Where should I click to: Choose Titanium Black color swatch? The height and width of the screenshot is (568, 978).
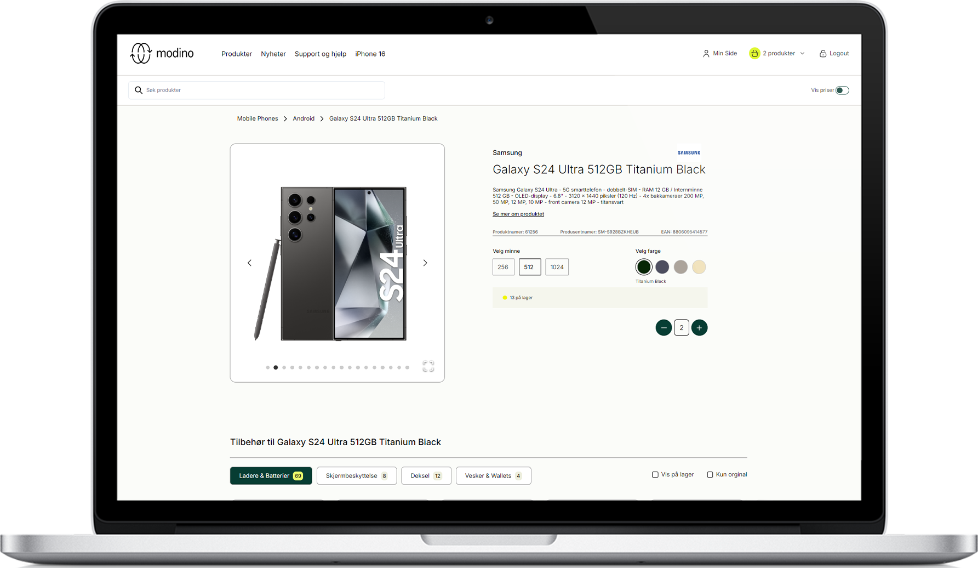click(x=644, y=267)
